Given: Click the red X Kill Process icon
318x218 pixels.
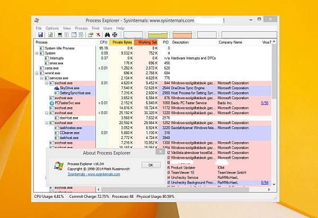Looking at the screenshot, I should (x=98, y=34).
